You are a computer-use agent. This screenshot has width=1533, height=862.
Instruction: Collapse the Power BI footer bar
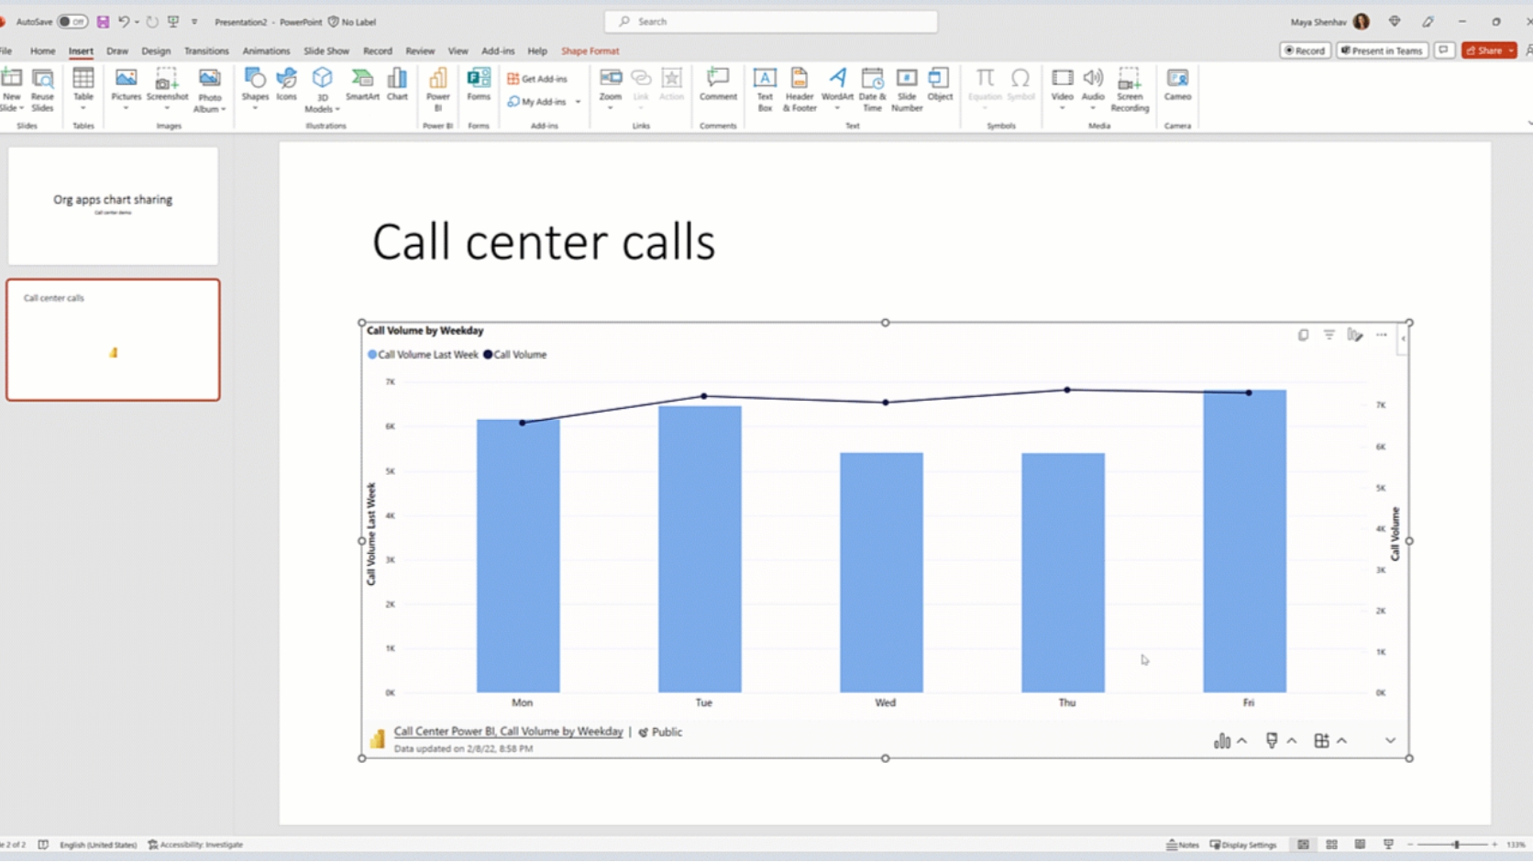point(1390,741)
